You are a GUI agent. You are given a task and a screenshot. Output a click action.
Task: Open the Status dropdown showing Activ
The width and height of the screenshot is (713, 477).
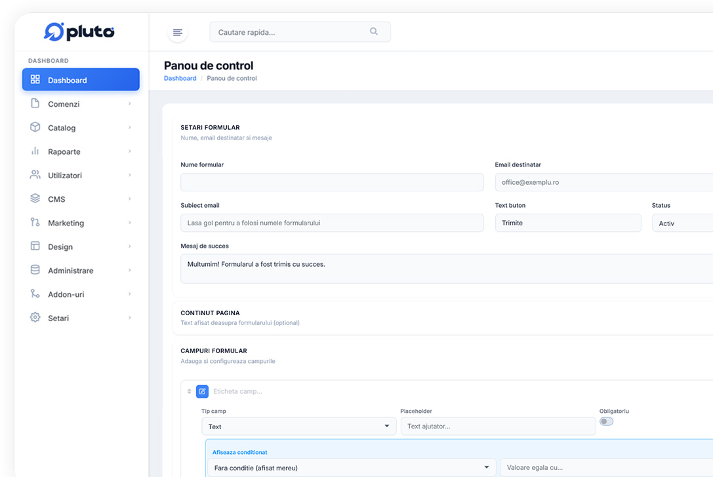tap(683, 223)
